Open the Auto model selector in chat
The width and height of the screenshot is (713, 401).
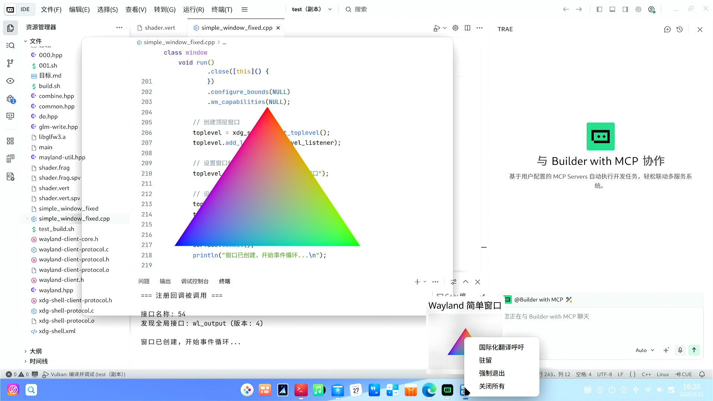tap(645, 350)
